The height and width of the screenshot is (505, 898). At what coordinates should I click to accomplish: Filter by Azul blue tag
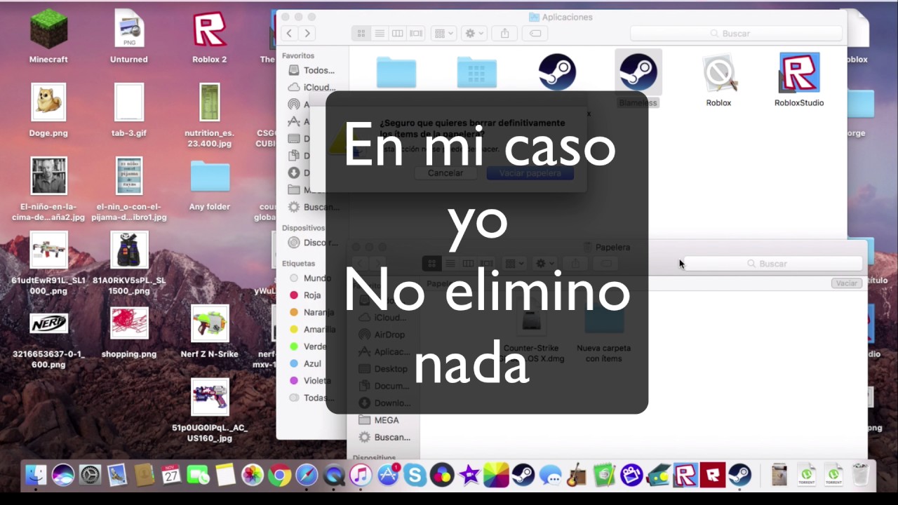point(306,363)
